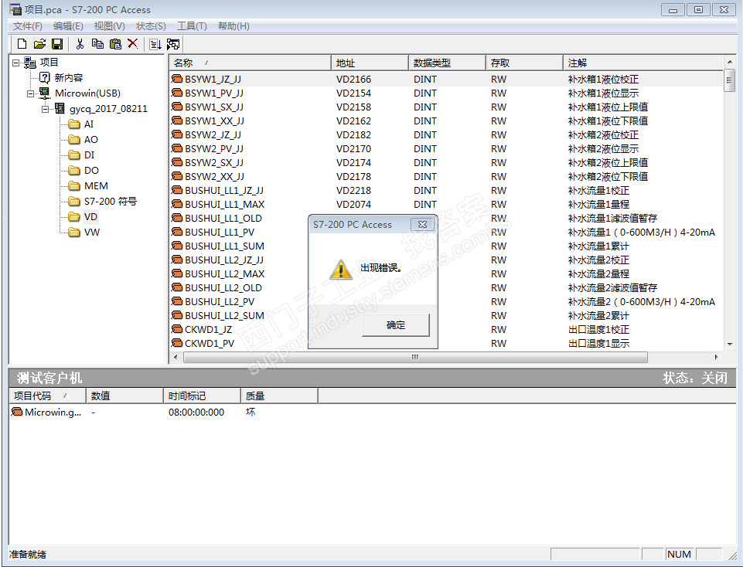
Task: Click the test client status toolbar icon
Action: pyautogui.click(x=173, y=44)
